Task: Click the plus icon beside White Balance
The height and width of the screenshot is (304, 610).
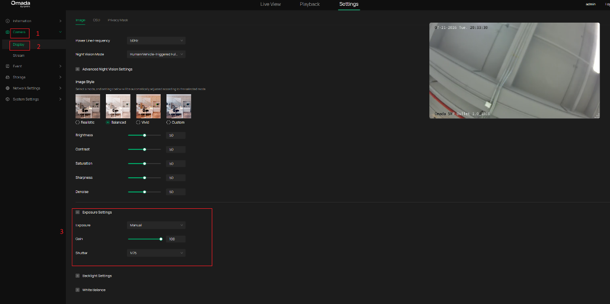Action: 77,290
